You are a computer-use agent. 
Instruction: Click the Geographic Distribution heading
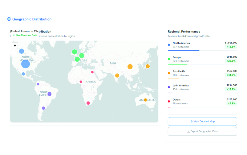(32, 19)
